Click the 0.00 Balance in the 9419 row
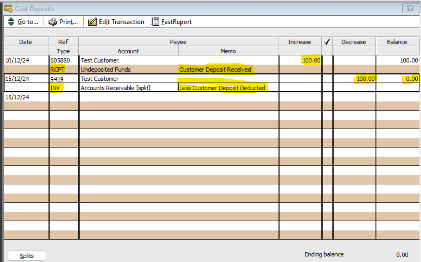This screenshot has width=421, height=262. pyautogui.click(x=412, y=79)
